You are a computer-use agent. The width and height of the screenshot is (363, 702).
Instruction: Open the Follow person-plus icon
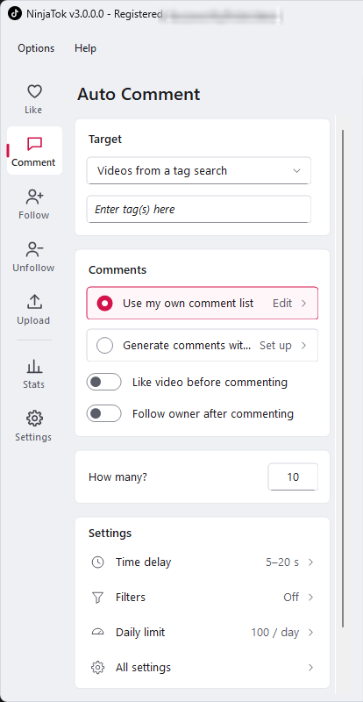click(x=34, y=197)
